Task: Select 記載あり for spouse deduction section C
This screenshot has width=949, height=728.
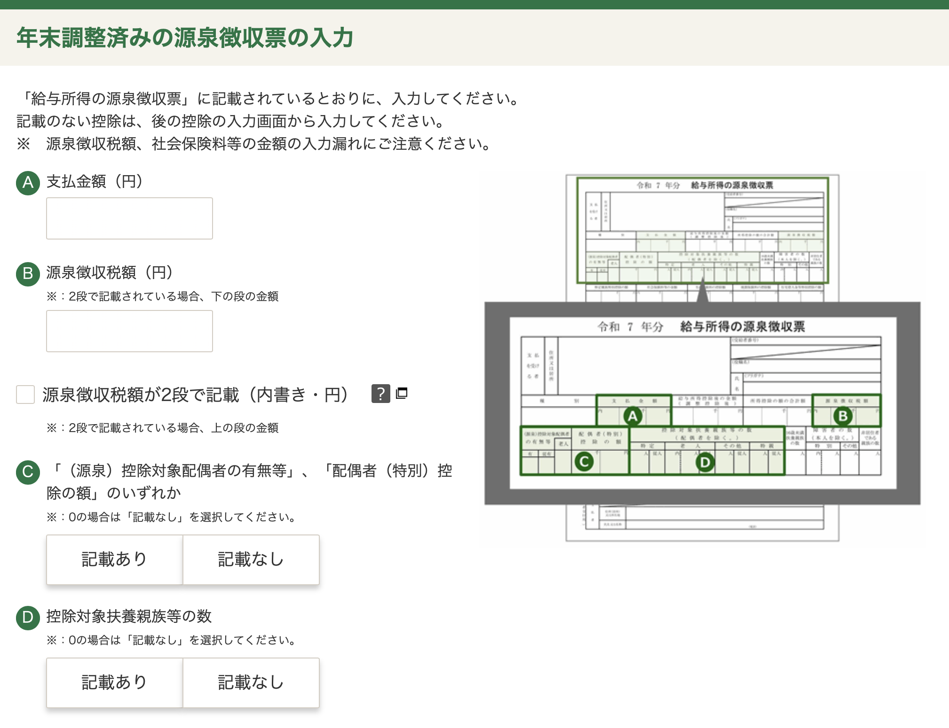Action: [x=114, y=559]
